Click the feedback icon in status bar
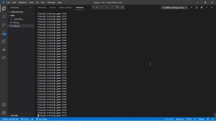Screen dimensions: 216x121 208,119
